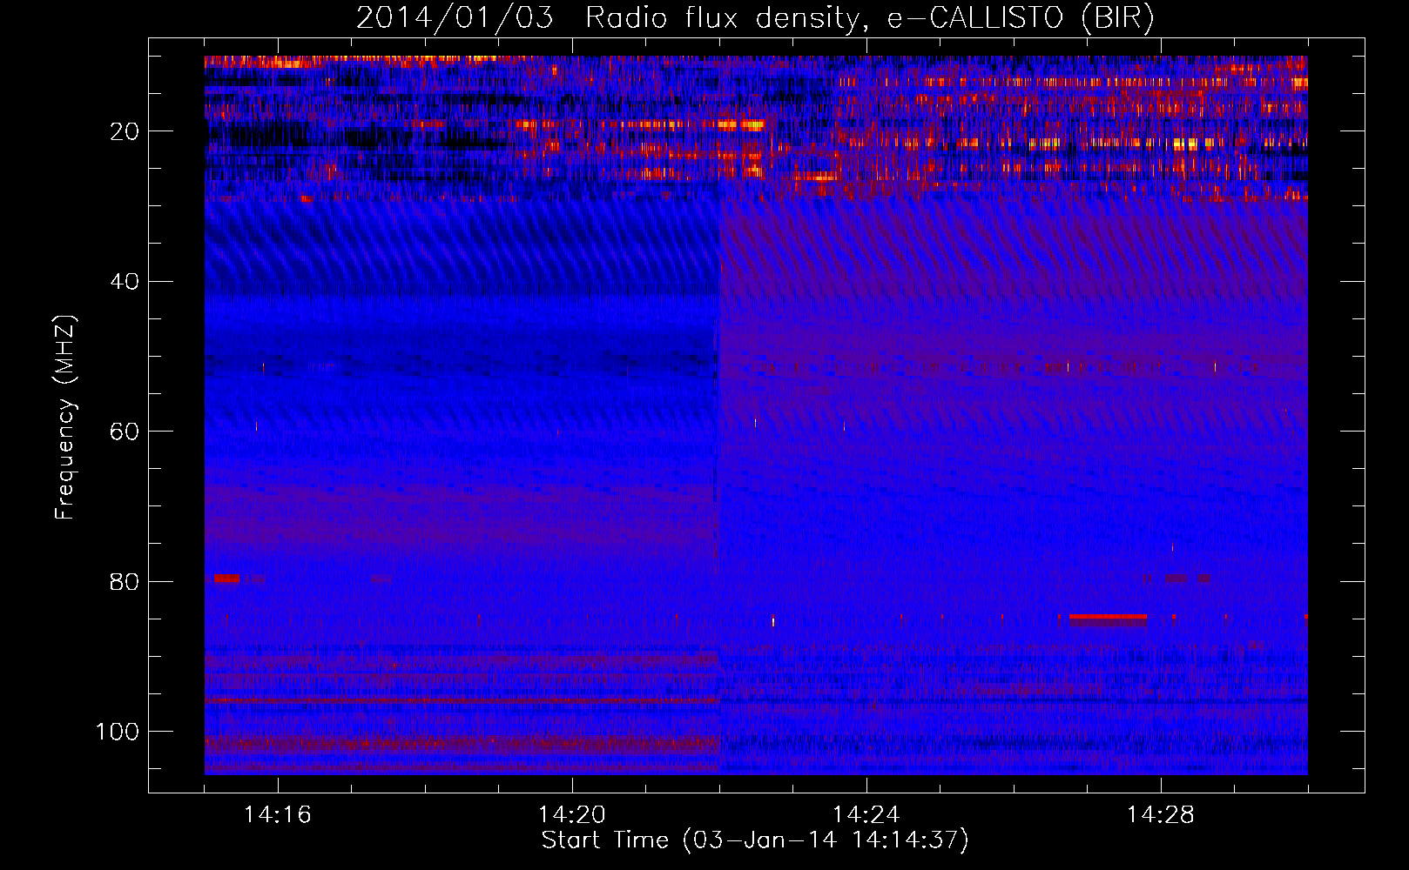Click the 20 MHz frequency tick label
Image resolution: width=1409 pixels, height=870 pixels.
click(125, 131)
